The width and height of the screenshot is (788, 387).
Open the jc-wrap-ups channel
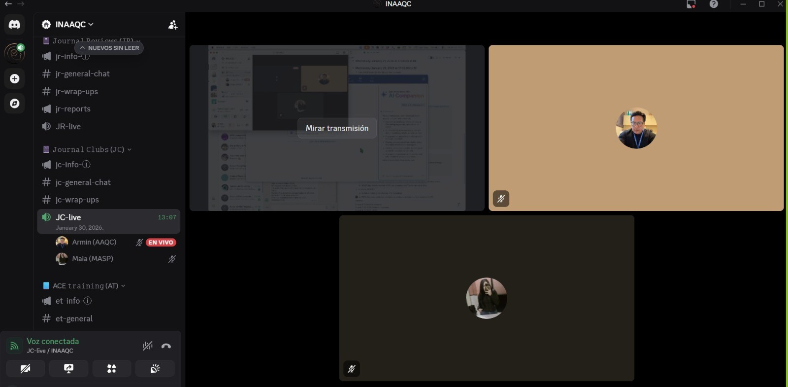tap(77, 200)
